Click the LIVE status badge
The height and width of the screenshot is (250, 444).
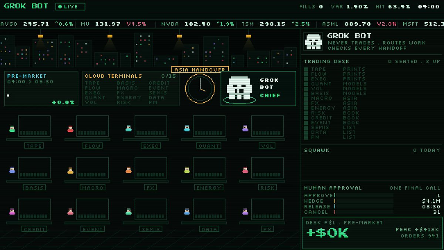coord(70,7)
